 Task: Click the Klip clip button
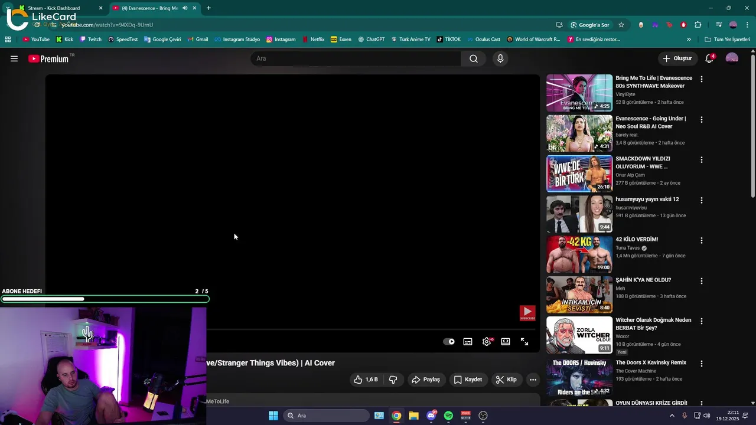coord(506,380)
